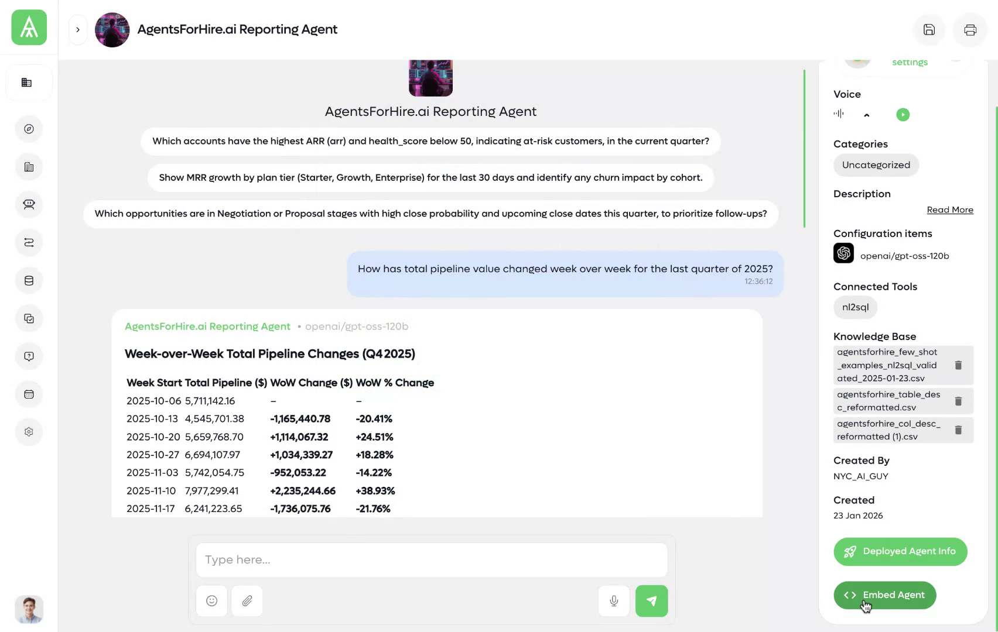
Task: Open the compass explore icon in sidebar
Action: [29, 129]
